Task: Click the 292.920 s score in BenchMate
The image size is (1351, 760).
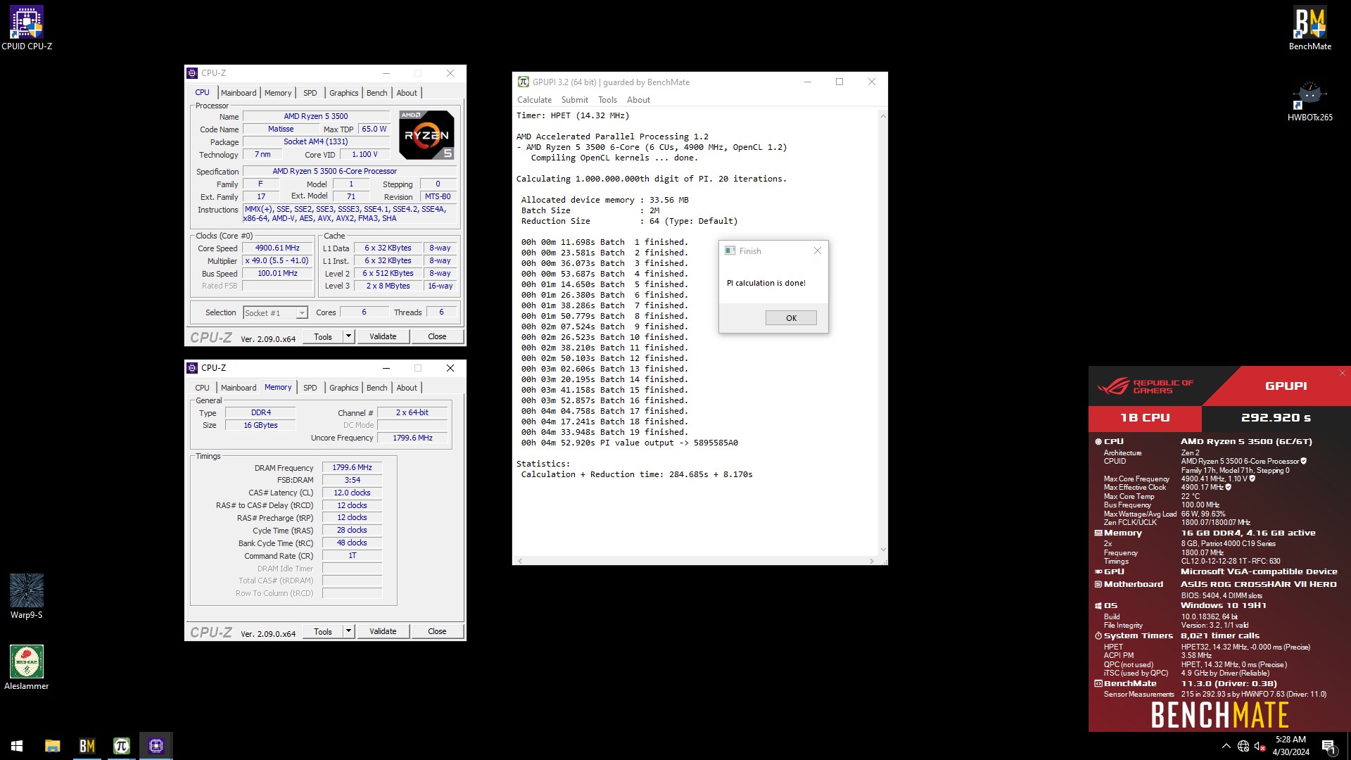Action: point(1276,418)
